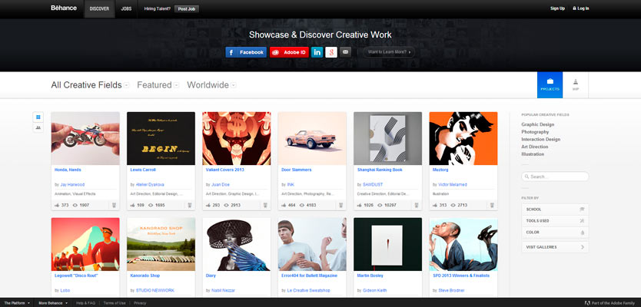Add Lewis Carroll to collection icon
This screenshot has width=641, height=307.
(190, 206)
